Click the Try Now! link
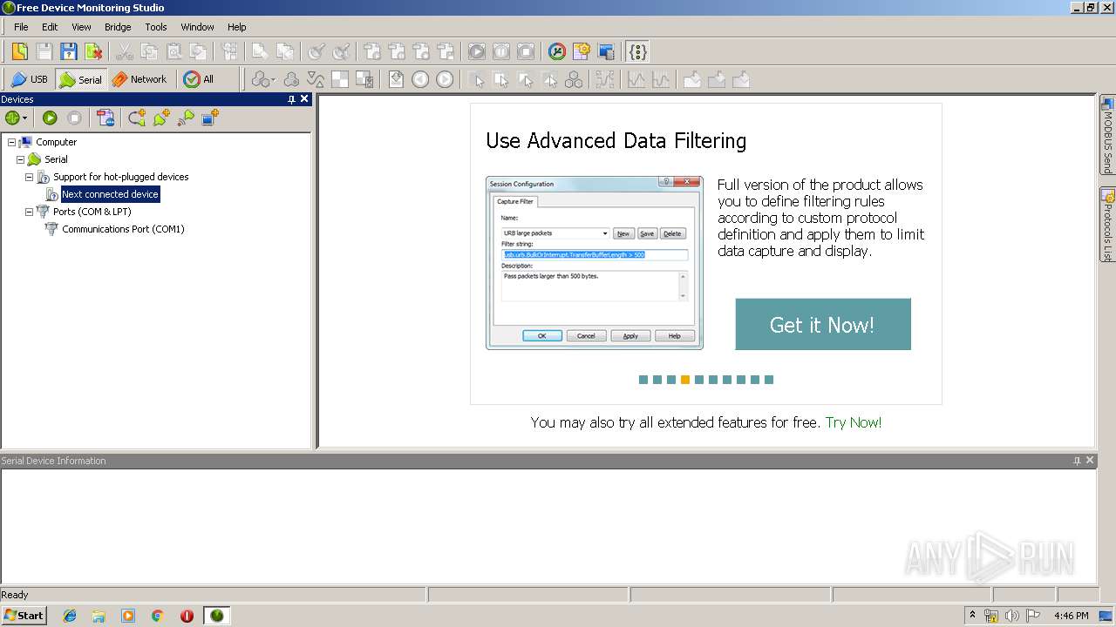Screen dimensions: 1116x627 pos(854,422)
